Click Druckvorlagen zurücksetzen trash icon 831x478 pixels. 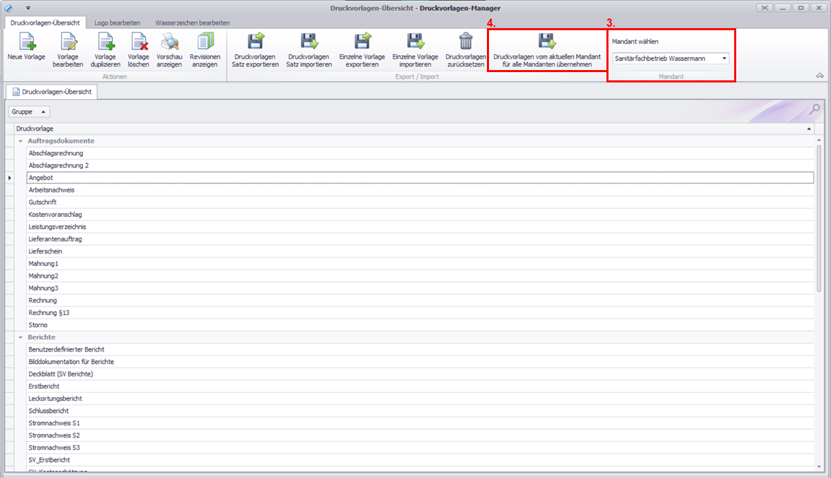pyautogui.click(x=465, y=43)
